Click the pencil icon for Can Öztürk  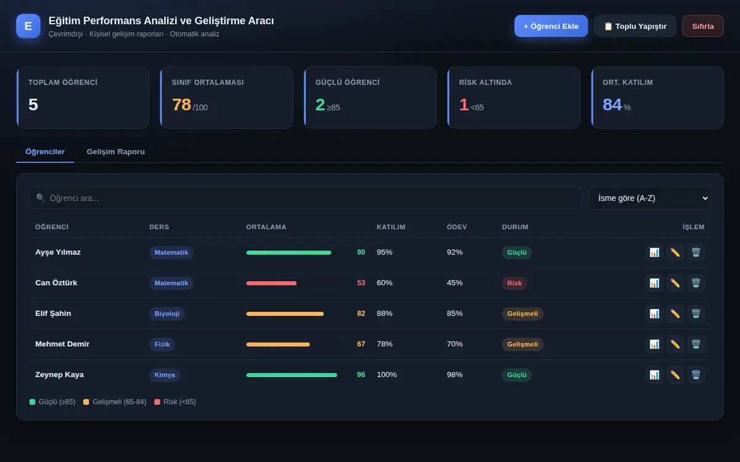(675, 283)
